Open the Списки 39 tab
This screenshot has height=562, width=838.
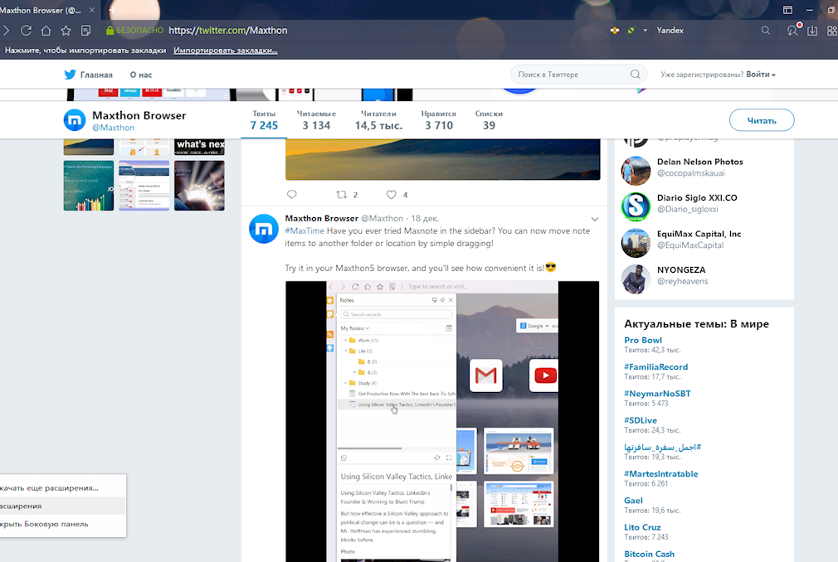489,121
